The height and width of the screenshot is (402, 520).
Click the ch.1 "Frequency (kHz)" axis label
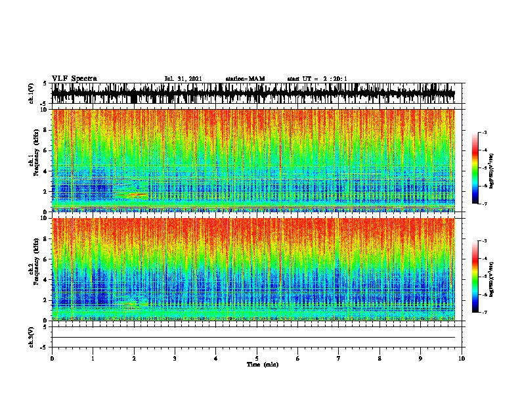point(37,152)
